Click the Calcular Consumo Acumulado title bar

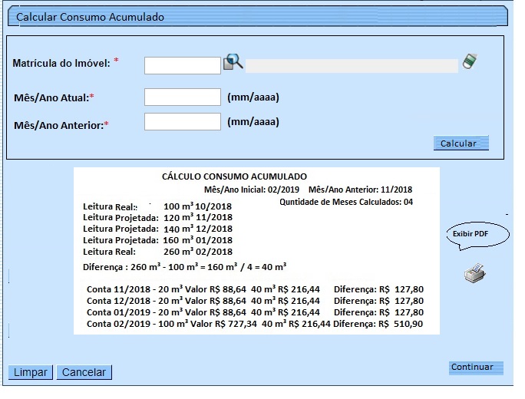255,17
